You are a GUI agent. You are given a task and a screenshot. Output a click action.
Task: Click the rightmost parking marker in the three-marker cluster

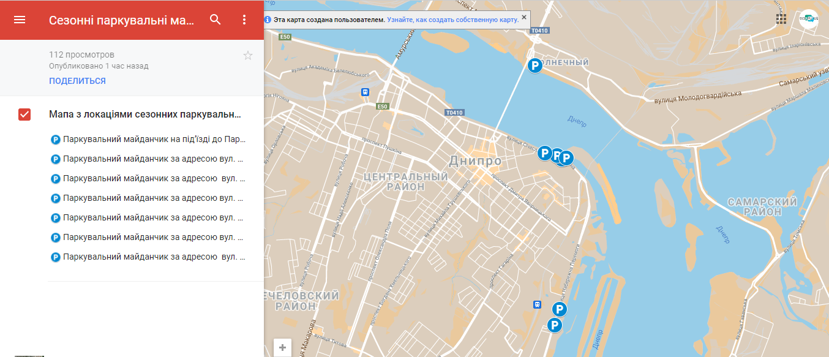[x=567, y=157]
